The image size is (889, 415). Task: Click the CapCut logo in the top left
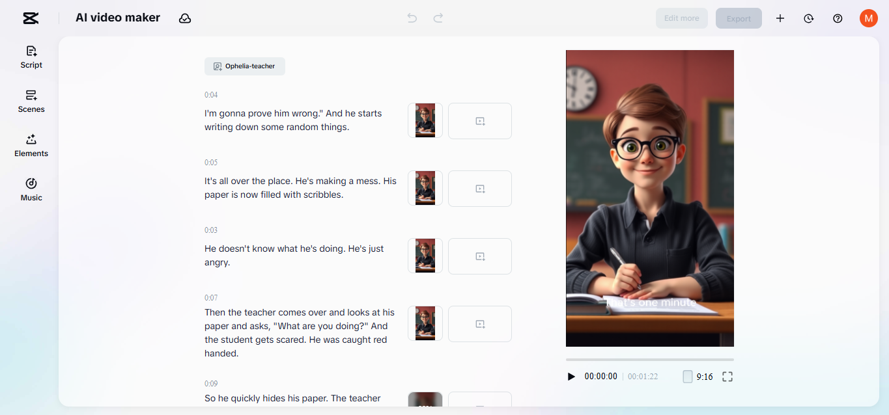[x=30, y=18]
